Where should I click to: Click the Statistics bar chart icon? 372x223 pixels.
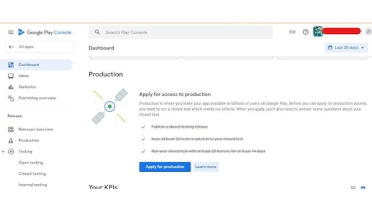click(x=11, y=87)
